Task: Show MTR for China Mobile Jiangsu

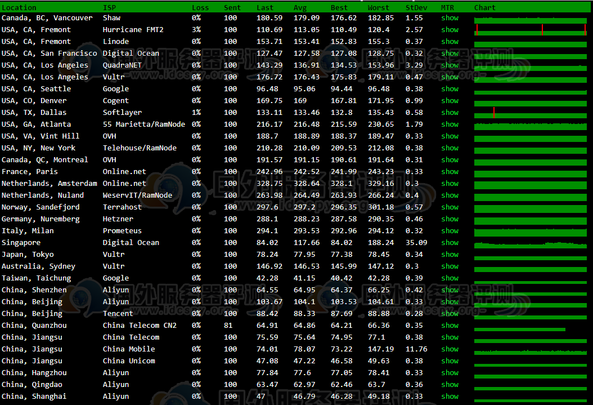Action: click(x=450, y=349)
